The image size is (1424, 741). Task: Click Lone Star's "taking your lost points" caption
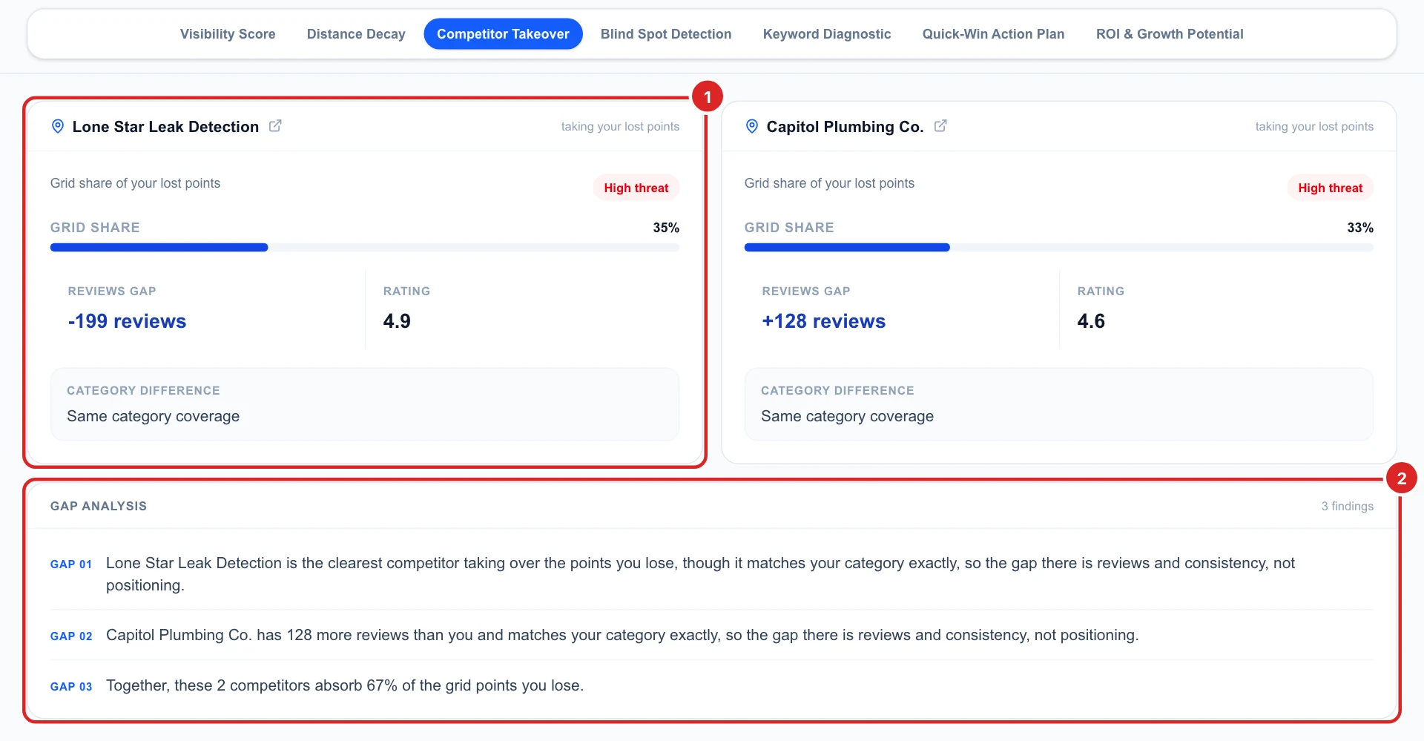pos(620,127)
